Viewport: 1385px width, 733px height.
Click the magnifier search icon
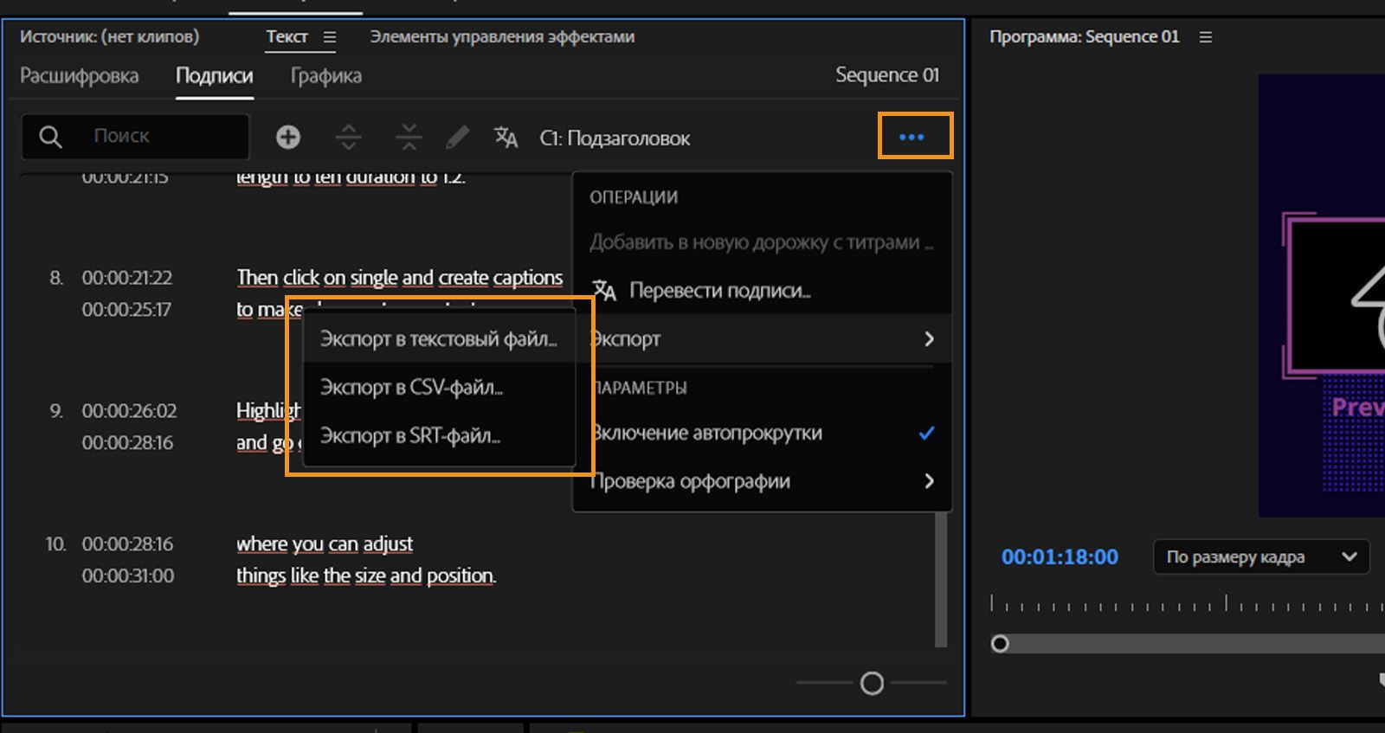(50, 137)
